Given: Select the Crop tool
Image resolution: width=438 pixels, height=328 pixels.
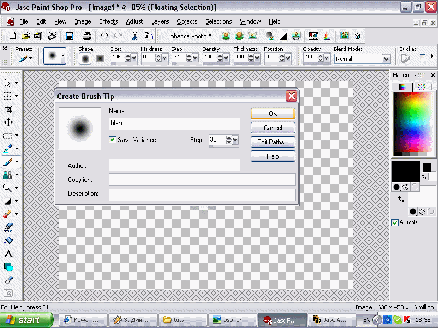Looking at the screenshot, I should click(x=8, y=109).
